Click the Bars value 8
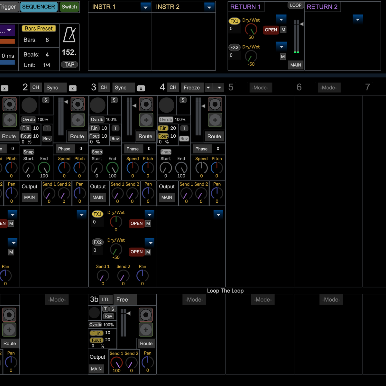Viewport: 386px width, 386px height. pyautogui.click(x=47, y=40)
